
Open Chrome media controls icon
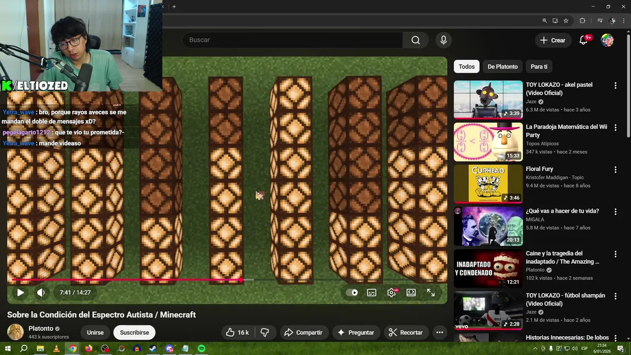600,21
